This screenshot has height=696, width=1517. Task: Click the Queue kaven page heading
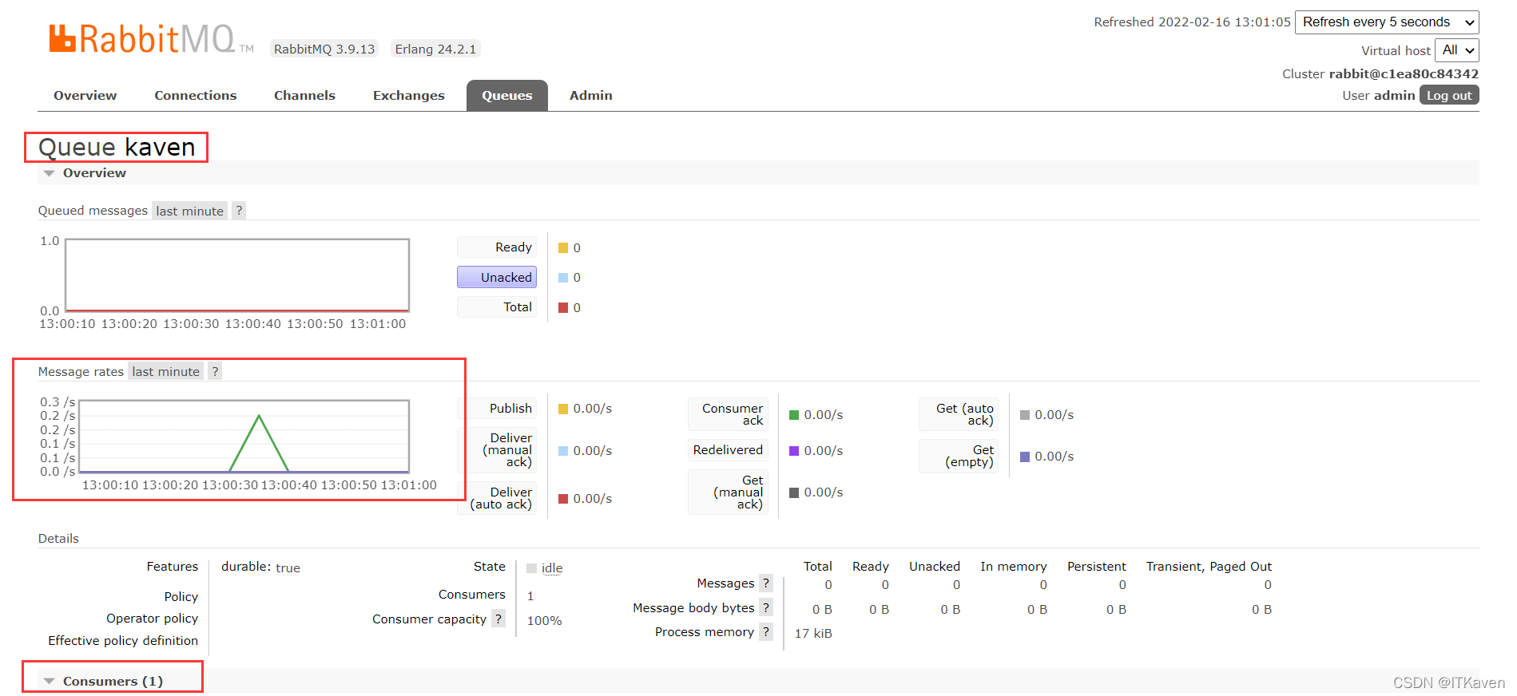point(117,147)
